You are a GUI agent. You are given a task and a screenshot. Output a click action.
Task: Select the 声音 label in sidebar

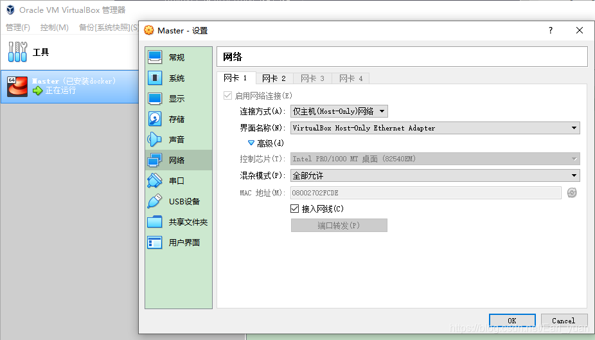tap(177, 139)
